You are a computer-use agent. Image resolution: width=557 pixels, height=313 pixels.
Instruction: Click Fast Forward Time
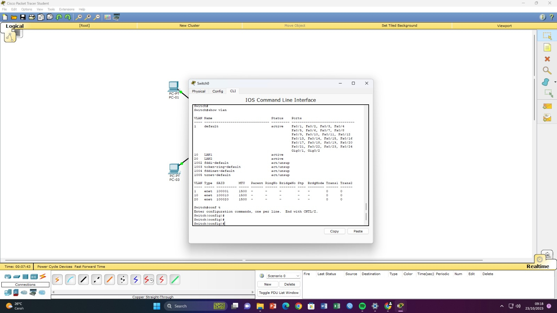click(90, 267)
